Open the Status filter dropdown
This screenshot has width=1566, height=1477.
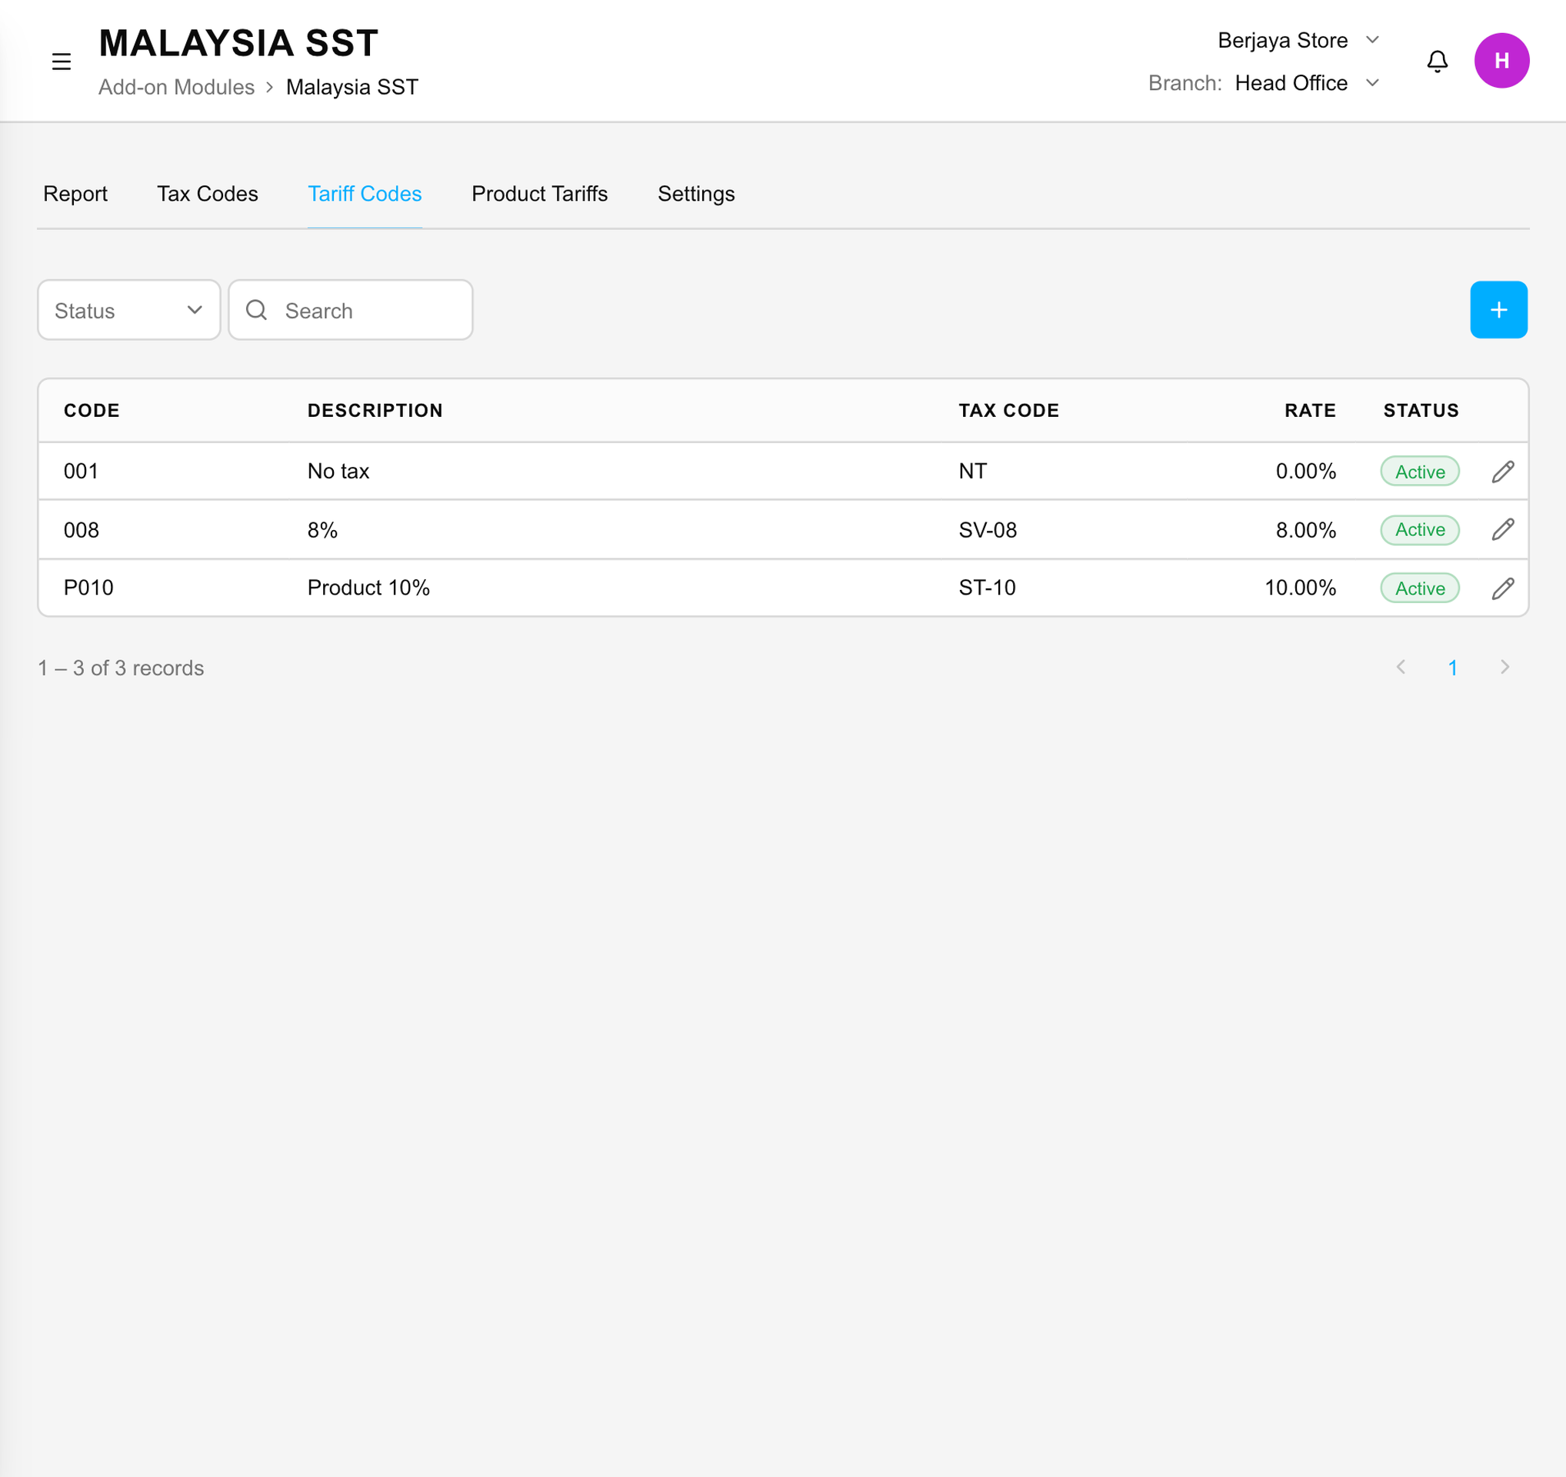[129, 309]
